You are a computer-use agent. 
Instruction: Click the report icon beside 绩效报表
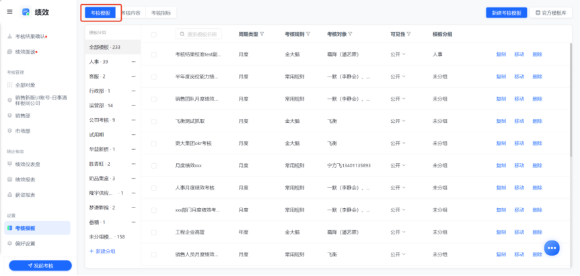[10, 179]
